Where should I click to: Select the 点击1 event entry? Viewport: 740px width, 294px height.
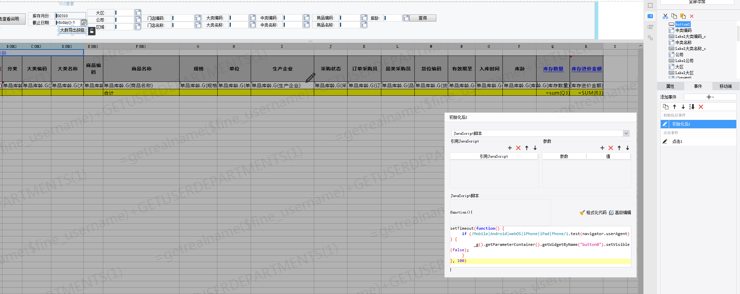698,141
